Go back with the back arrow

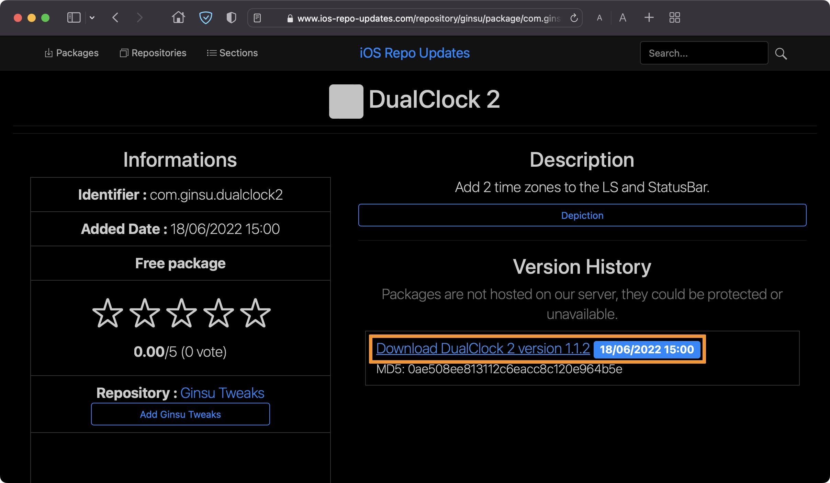click(x=115, y=17)
